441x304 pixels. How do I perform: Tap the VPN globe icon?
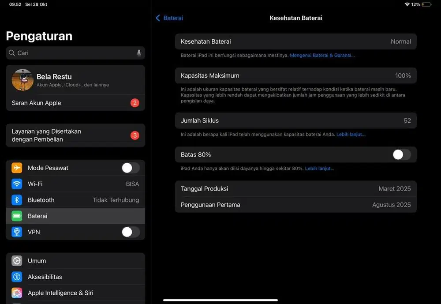[x=17, y=232]
